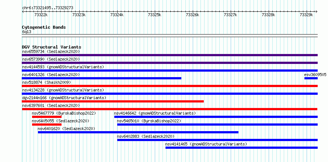Image resolution: width=328 pixels, height=162 pixels.
Task: Click the 73322k ruler tick label
Action: (41, 15)
